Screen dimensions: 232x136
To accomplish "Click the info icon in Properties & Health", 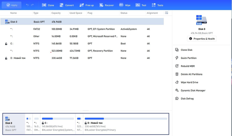I will point(190,39).
